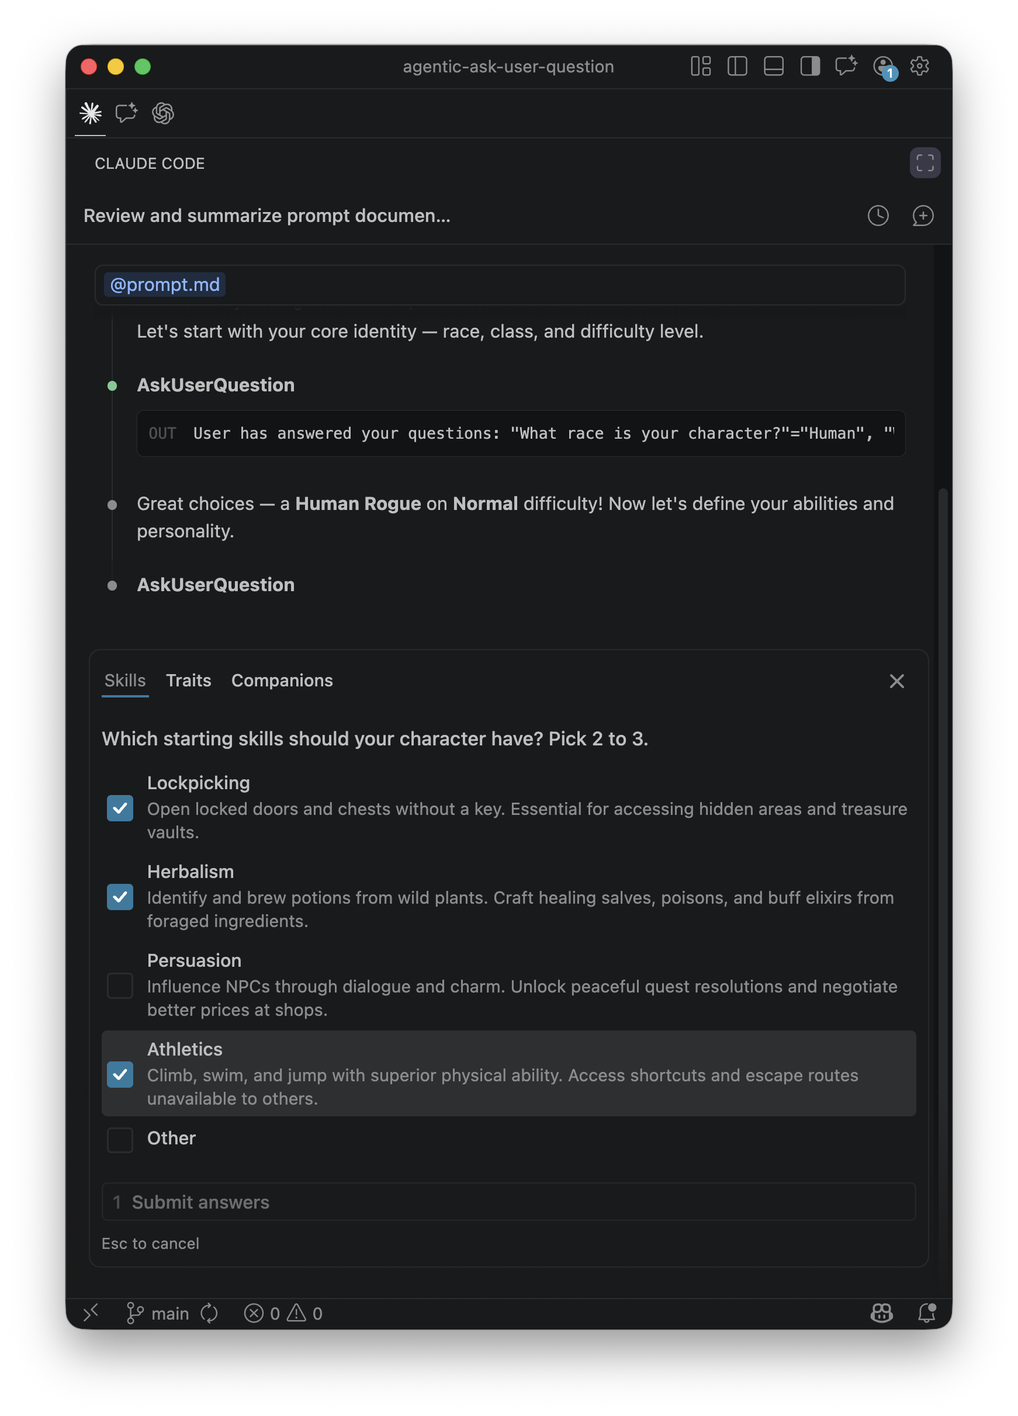The height and width of the screenshot is (1416, 1018).
Task: Open the settings gear in the title bar
Action: click(x=919, y=67)
